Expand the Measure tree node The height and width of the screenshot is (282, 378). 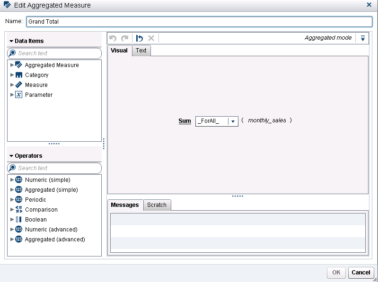coord(12,85)
